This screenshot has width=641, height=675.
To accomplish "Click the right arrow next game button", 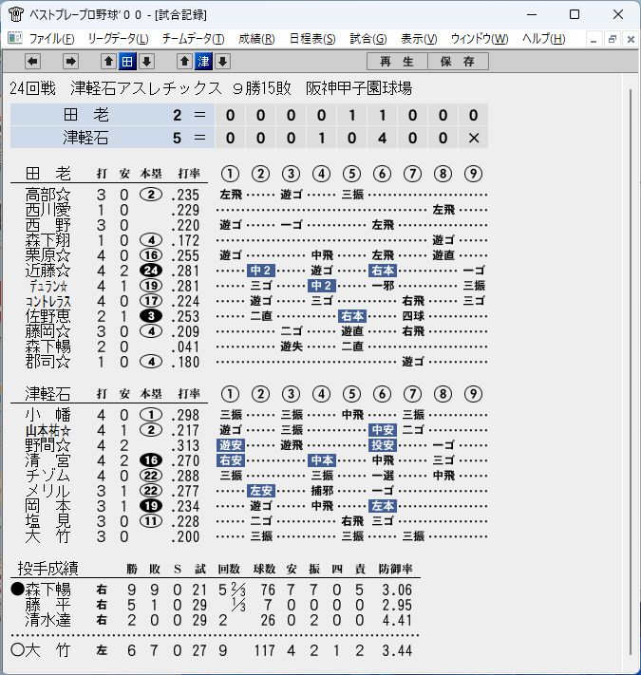I will 70,62.
